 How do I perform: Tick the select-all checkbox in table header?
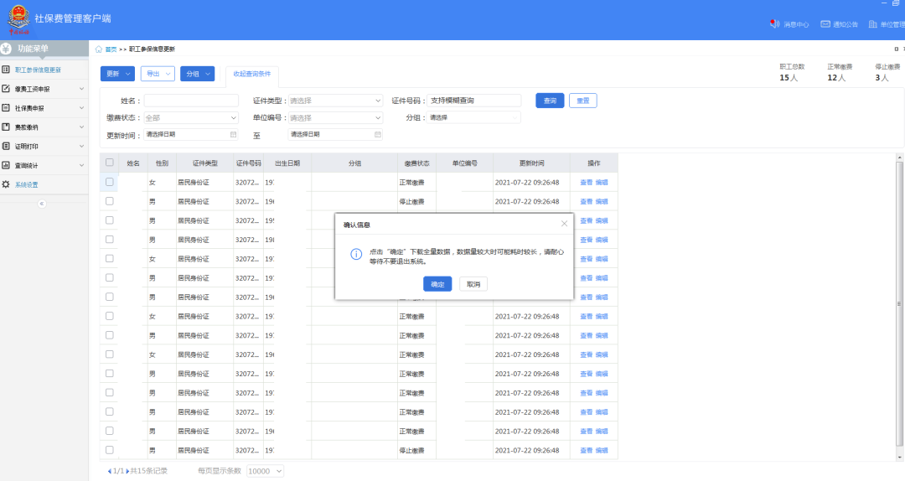[x=110, y=163]
